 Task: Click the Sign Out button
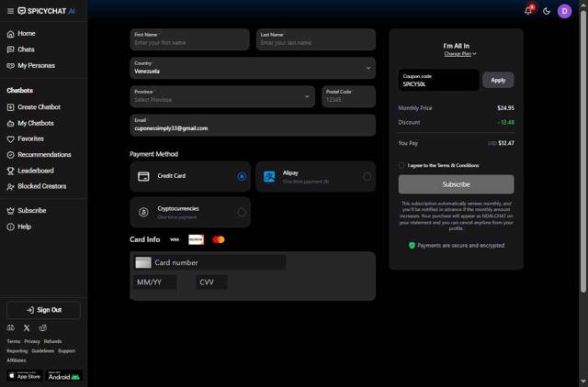(43, 310)
